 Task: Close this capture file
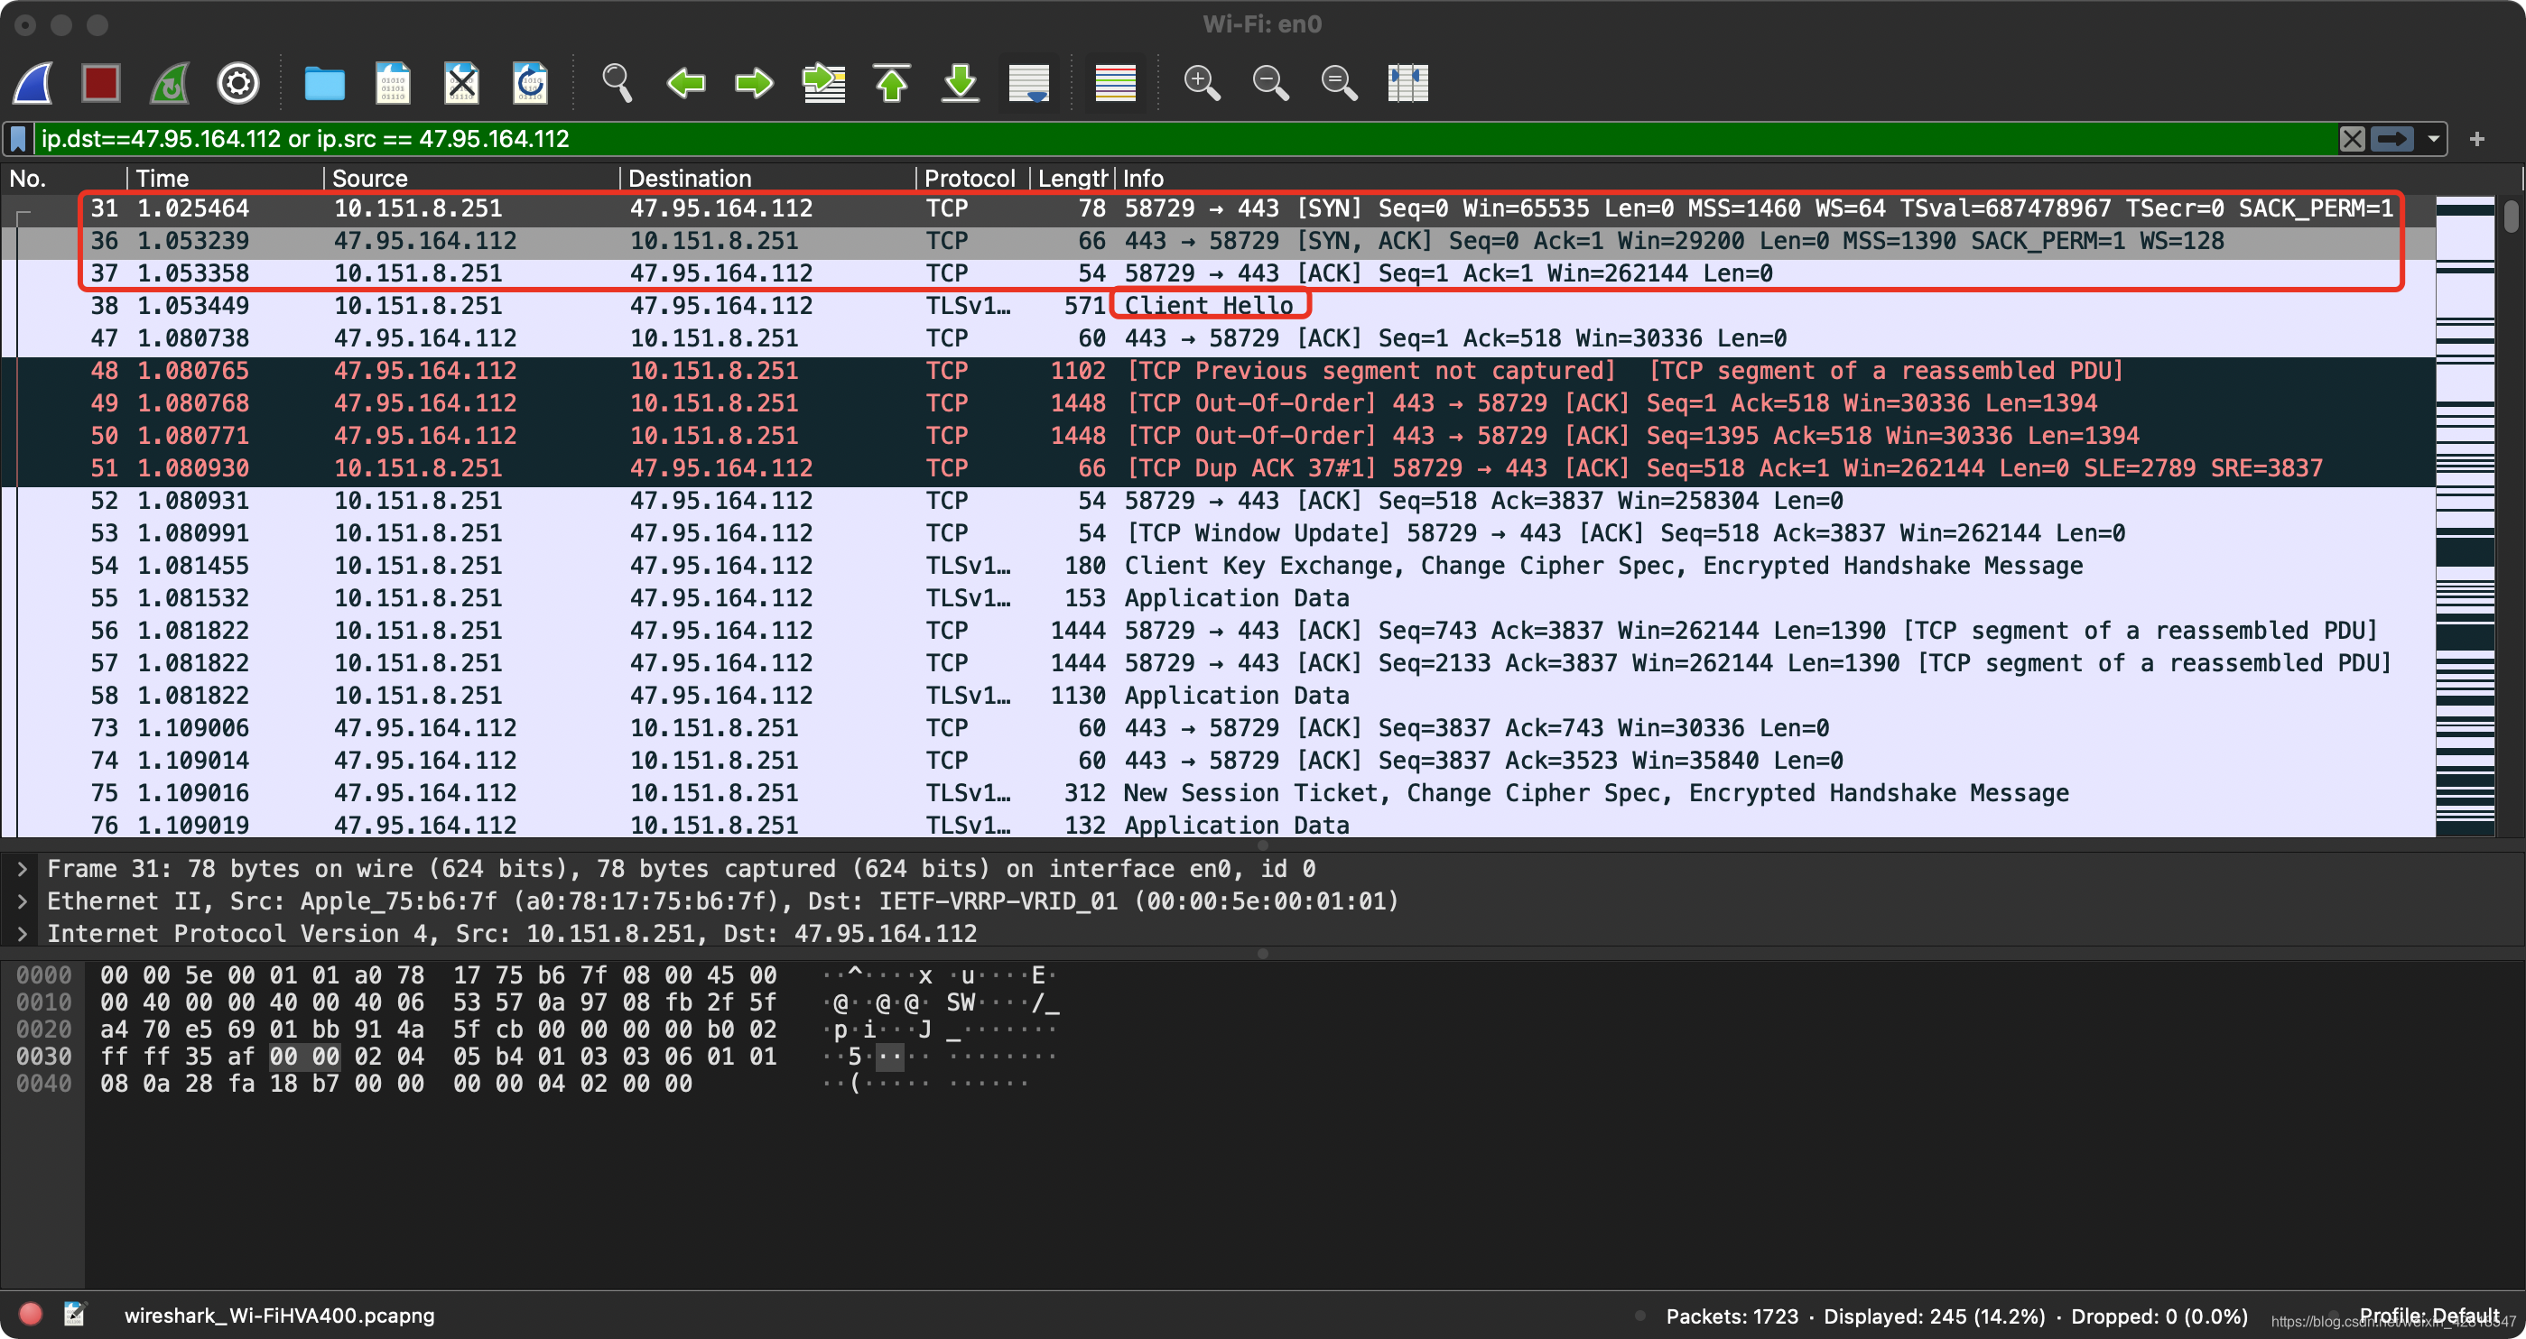pos(462,83)
